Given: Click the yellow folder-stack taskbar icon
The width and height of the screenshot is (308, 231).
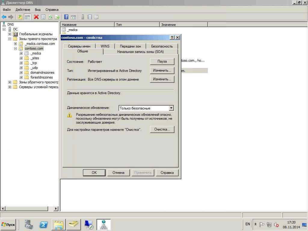Looking at the screenshot, I should point(73,224).
